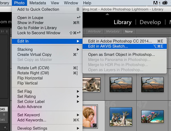The height and width of the screenshot is (131, 171).
Task: Select the bottle trees photo thumbnail
Action: pyautogui.click(x=121, y=117)
